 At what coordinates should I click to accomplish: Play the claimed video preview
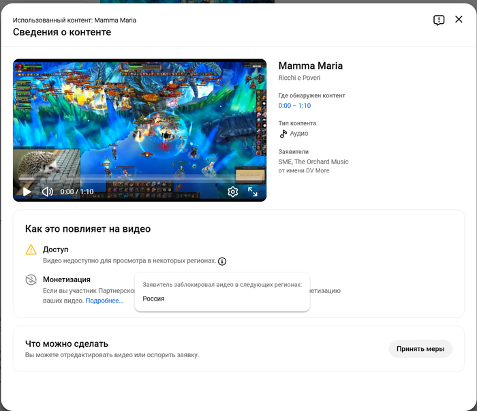27,192
